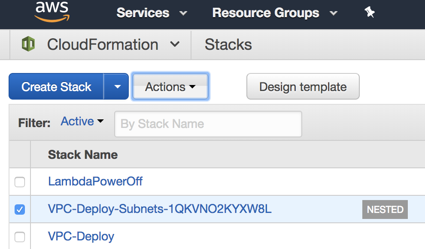Image resolution: width=425 pixels, height=249 pixels.
Task: Select the VPC-Deploy stack checkbox
Action: (x=20, y=237)
